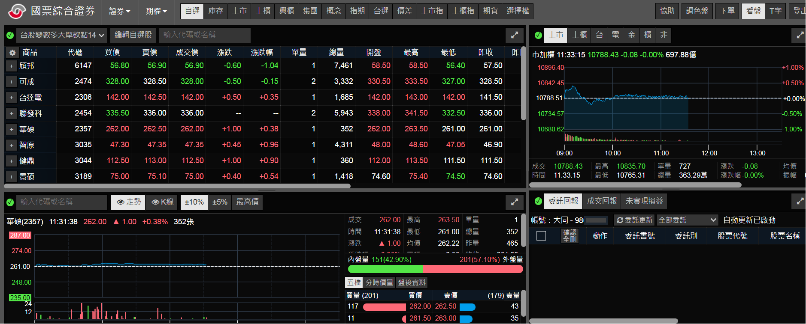Expand the 委託回報 order panel

coord(800,201)
